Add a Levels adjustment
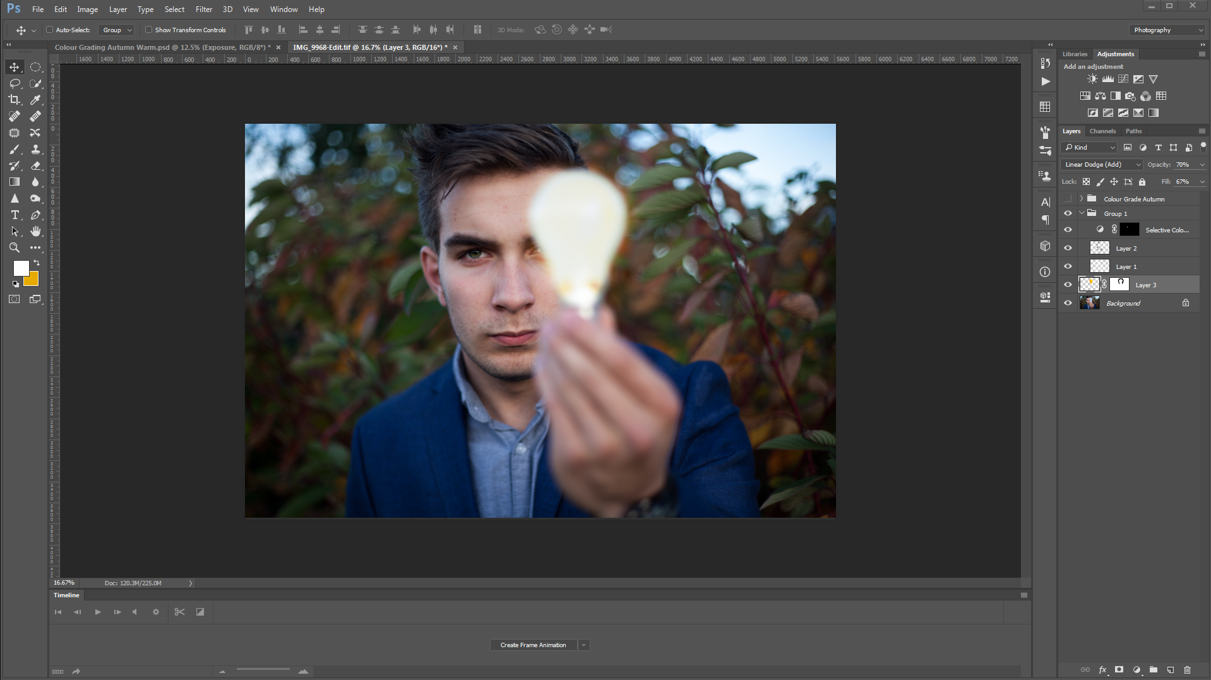The width and height of the screenshot is (1211, 680). coord(1107,79)
